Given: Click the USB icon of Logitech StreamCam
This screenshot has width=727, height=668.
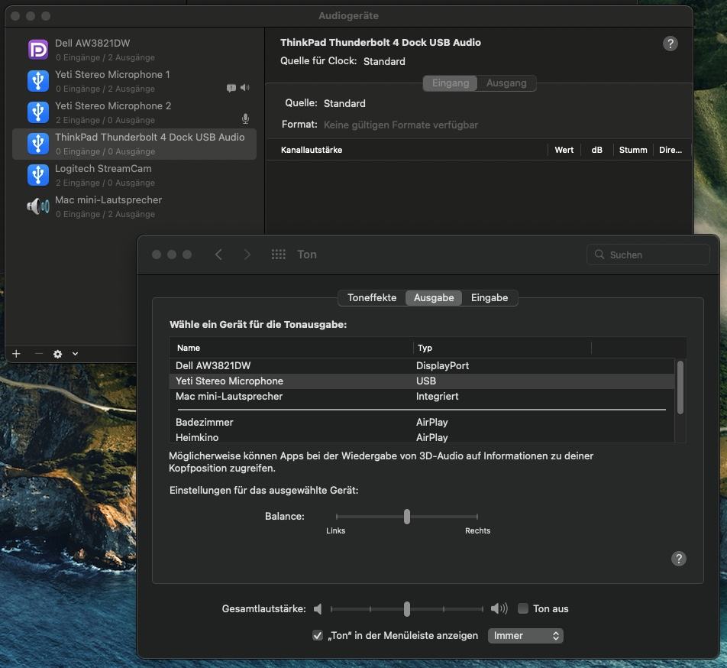Looking at the screenshot, I should click(x=38, y=175).
